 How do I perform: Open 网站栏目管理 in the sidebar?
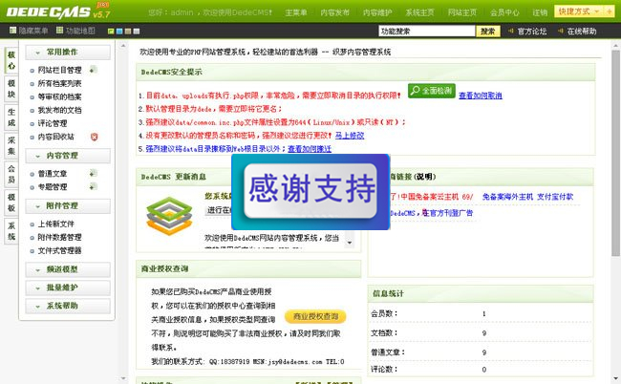click(59, 70)
